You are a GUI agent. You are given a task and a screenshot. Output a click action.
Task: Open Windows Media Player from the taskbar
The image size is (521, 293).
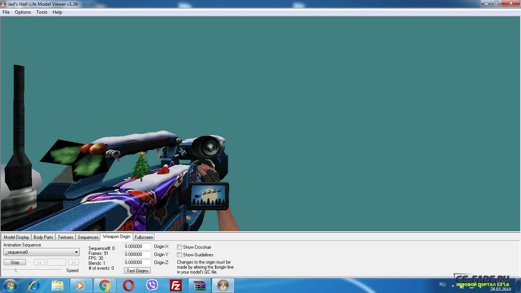(x=81, y=285)
